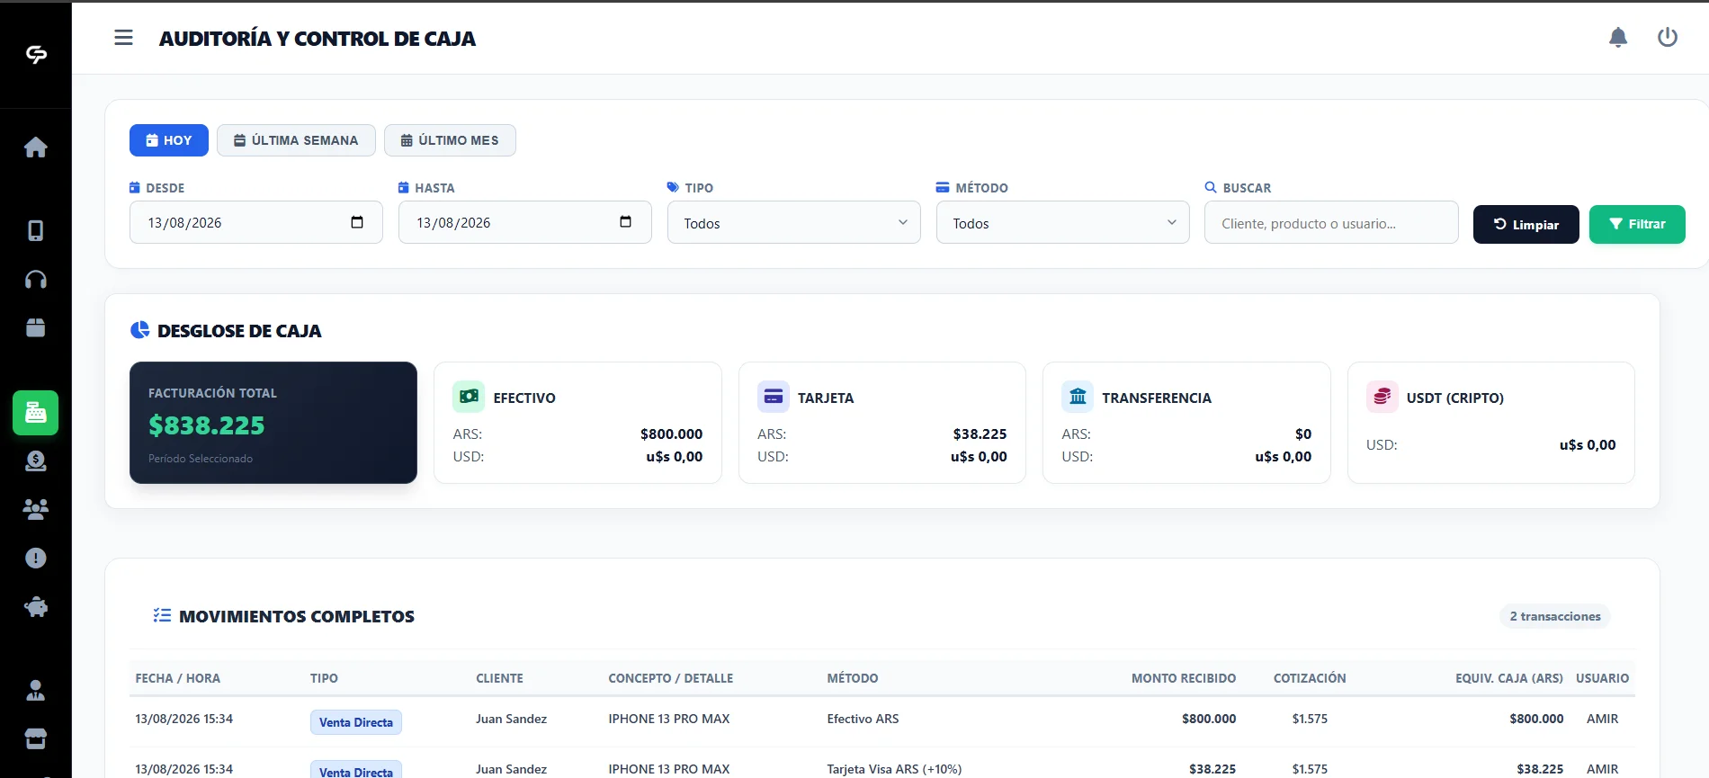Click the EQUIV. CAJA (ARS) column header
This screenshot has height=778, width=1709.
[1509, 678]
